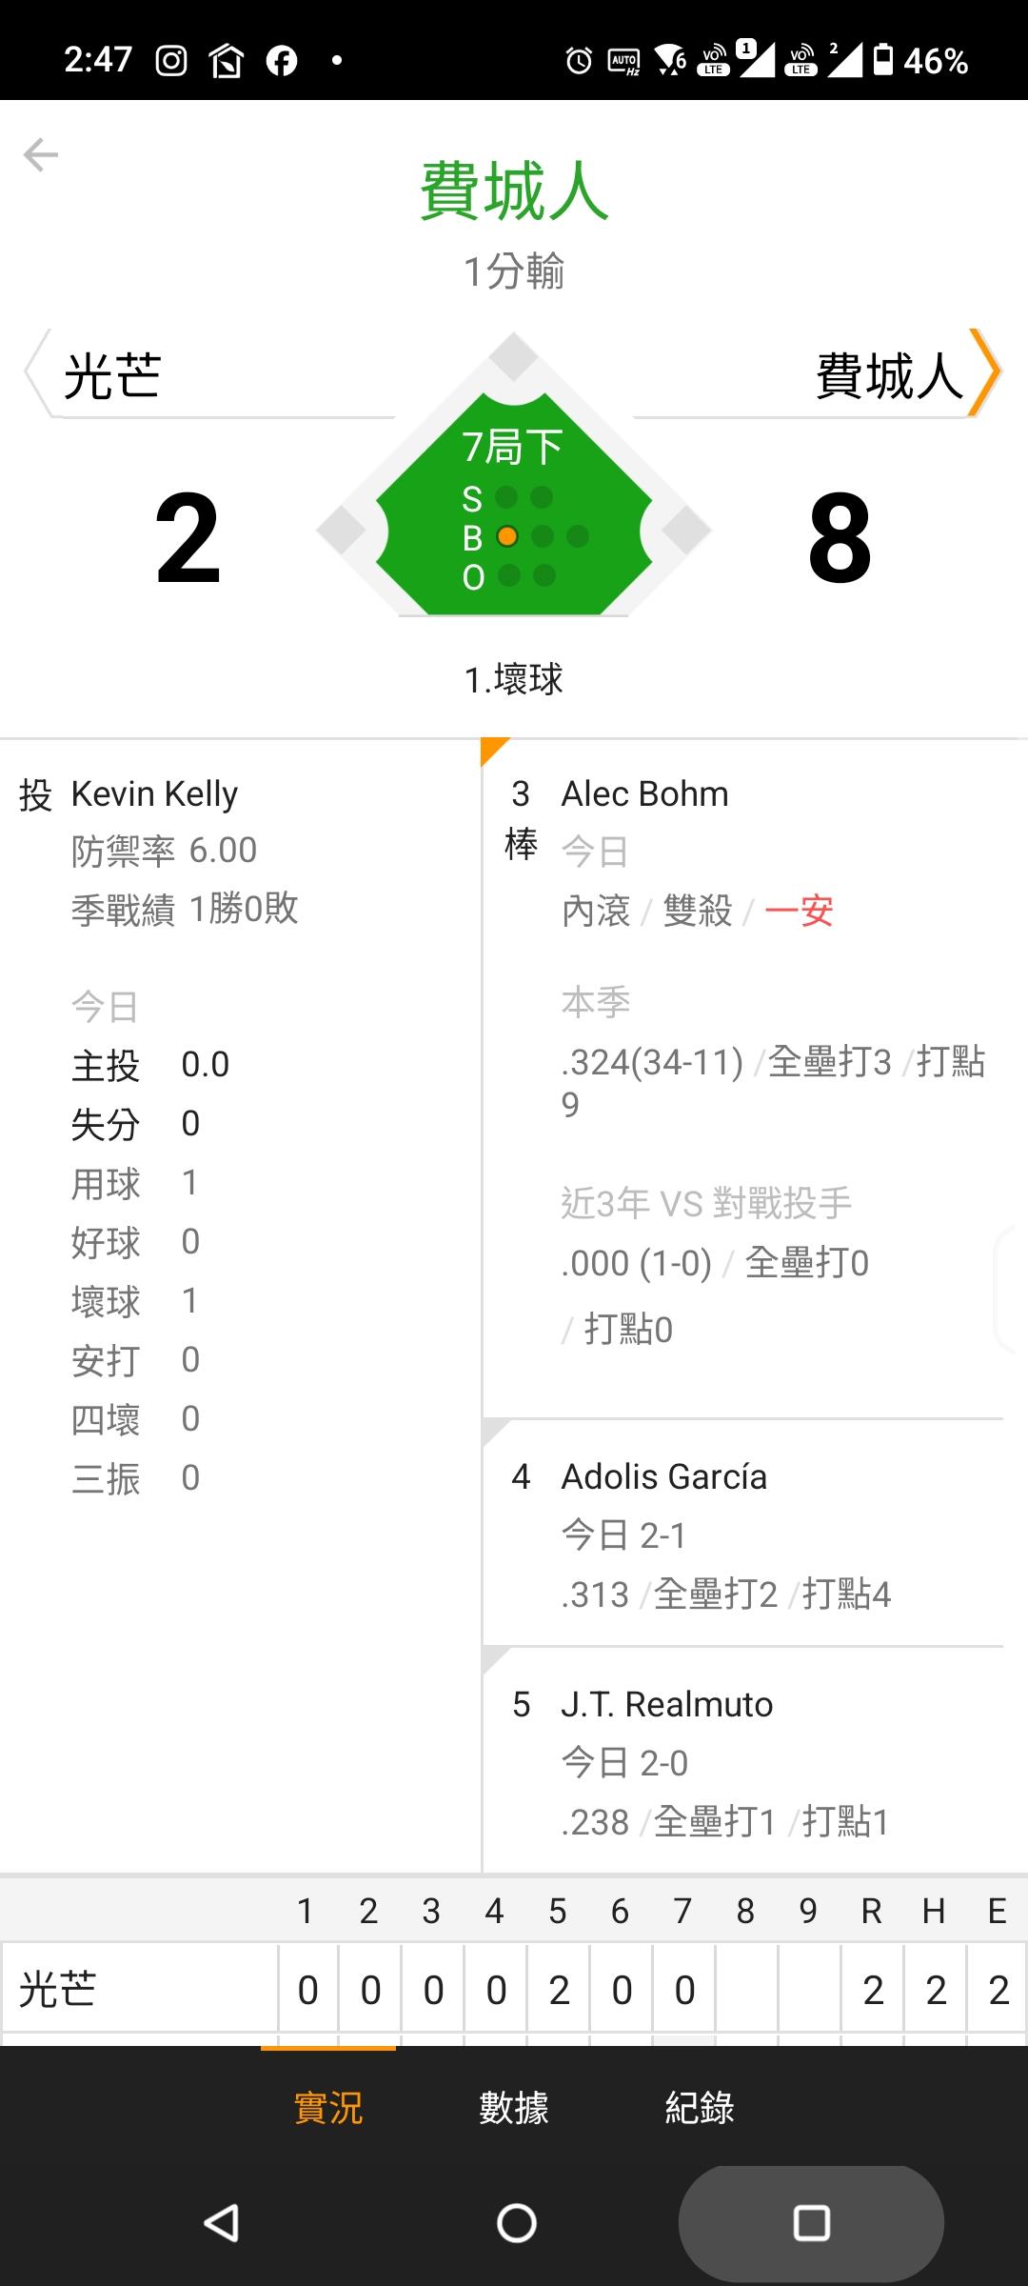Tap the alarm clock status icon
Viewport: 1028px width, 2286px height.
point(579,61)
